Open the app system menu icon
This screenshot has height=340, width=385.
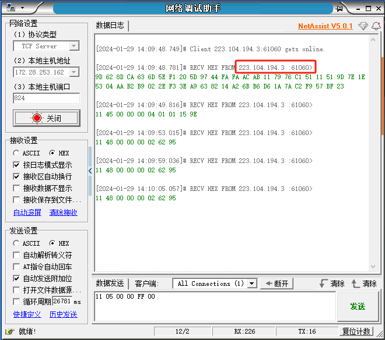11,8
